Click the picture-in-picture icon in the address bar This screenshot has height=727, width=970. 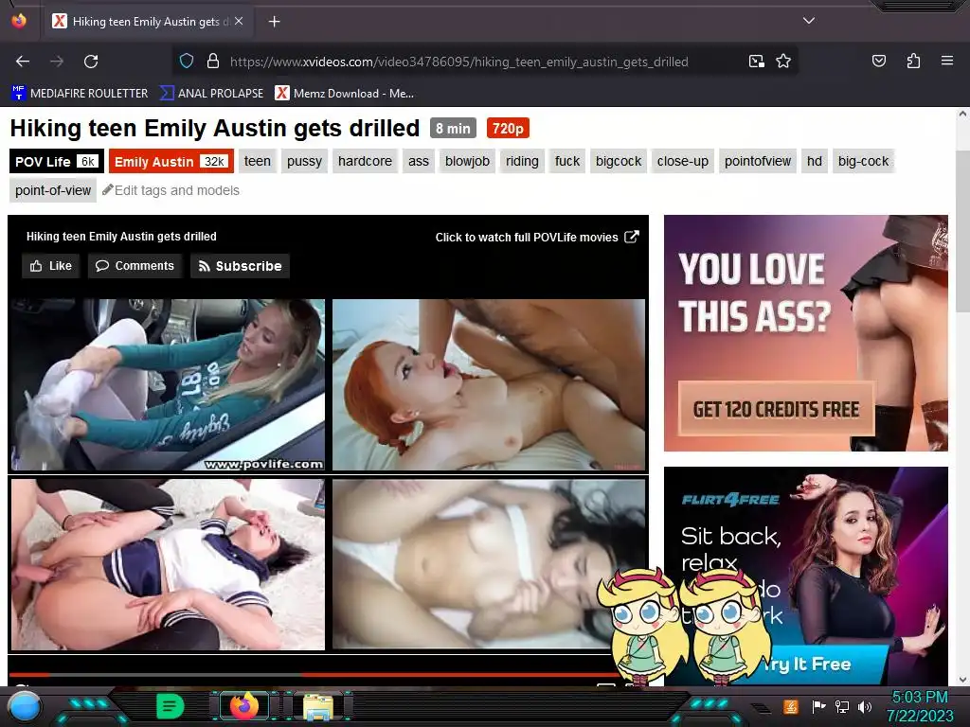tap(756, 62)
